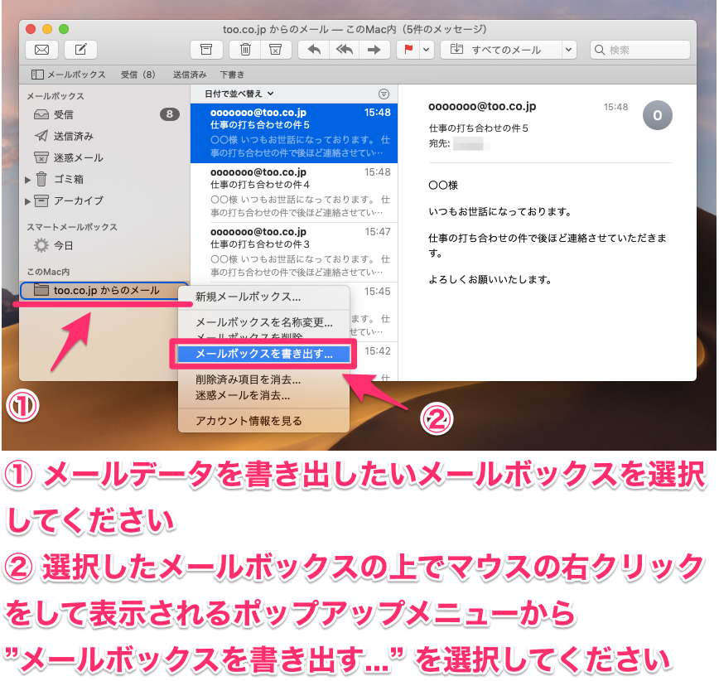Open the flag color dropdown arrow
Screen dimensions: 719x681
[427, 50]
